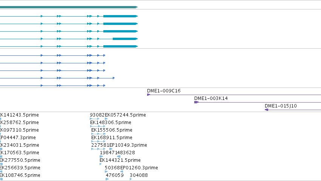Click purple start glyph of DME1-003K14
The height and width of the screenshot is (181, 321).
196,102
